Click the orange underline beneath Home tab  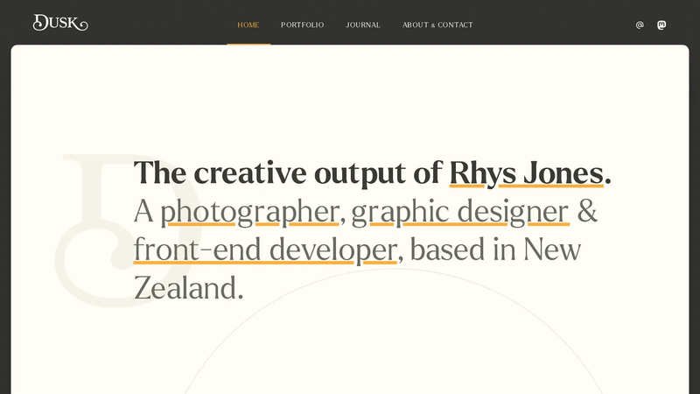tap(248, 44)
